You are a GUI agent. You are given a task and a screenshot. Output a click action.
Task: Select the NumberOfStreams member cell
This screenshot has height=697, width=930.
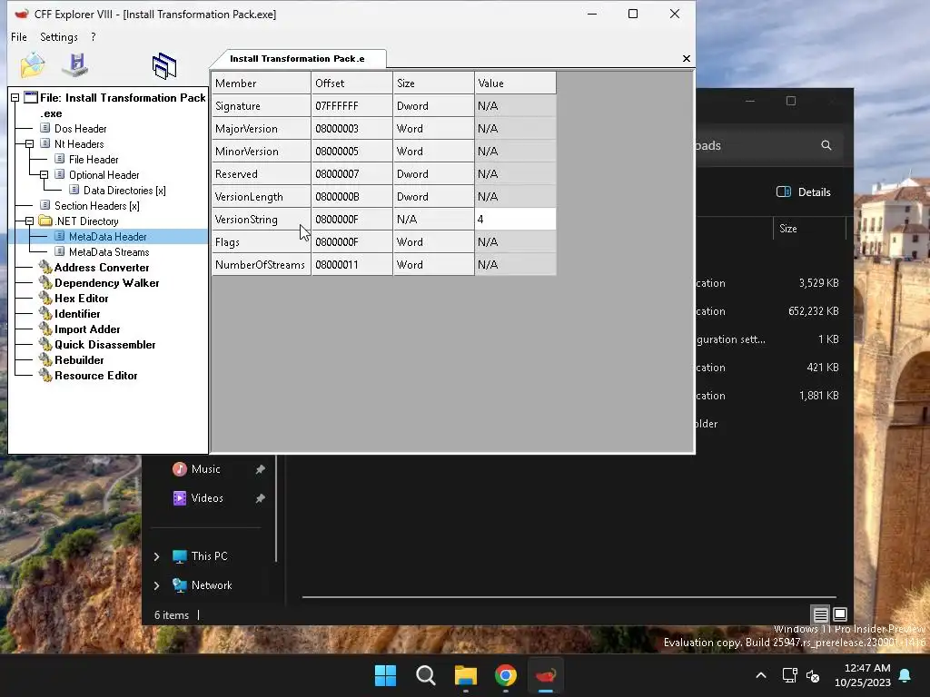click(x=261, y=265)
